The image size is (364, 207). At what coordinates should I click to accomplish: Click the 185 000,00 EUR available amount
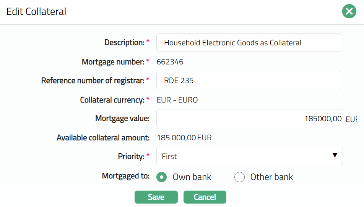click(x=184, y=138)
